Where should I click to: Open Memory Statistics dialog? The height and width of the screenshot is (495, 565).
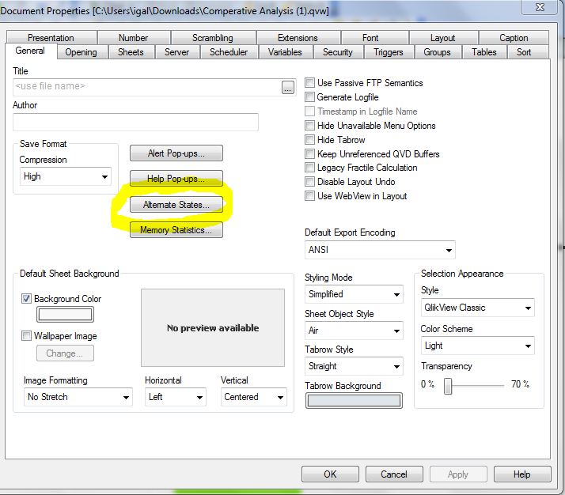(176, 230)
